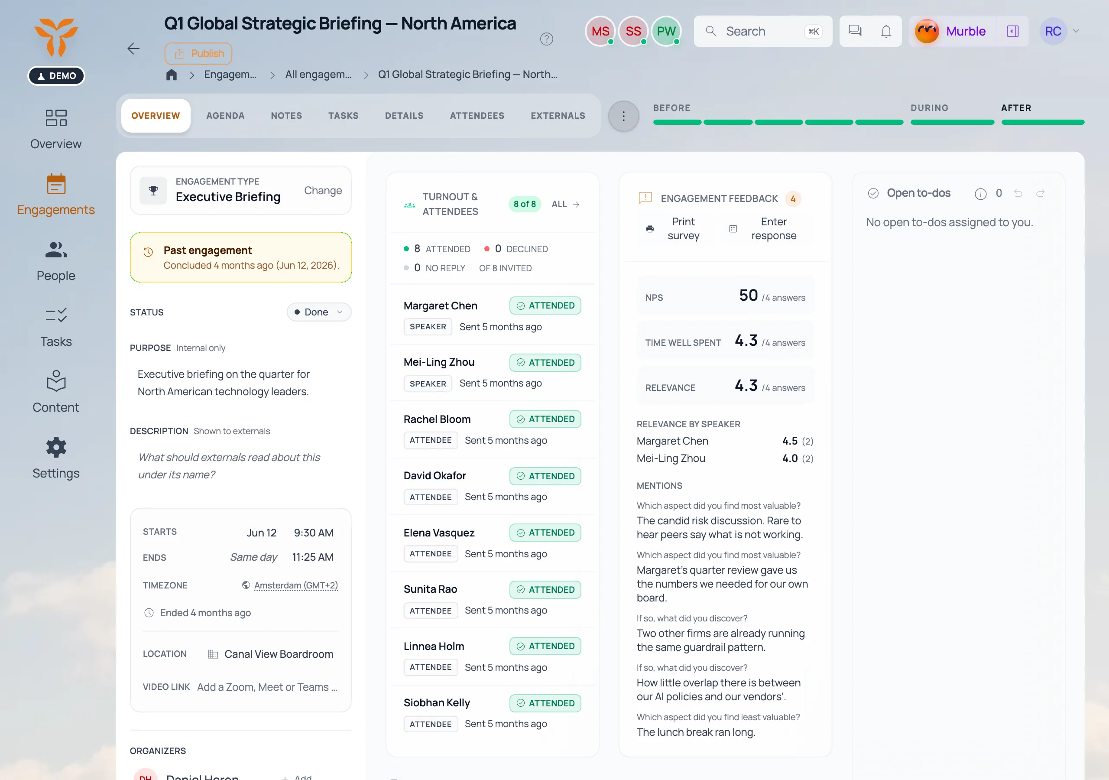Viewport: 1109px width, 780px height.
Task: Open the help question mark icon
Action: point(546,39)
